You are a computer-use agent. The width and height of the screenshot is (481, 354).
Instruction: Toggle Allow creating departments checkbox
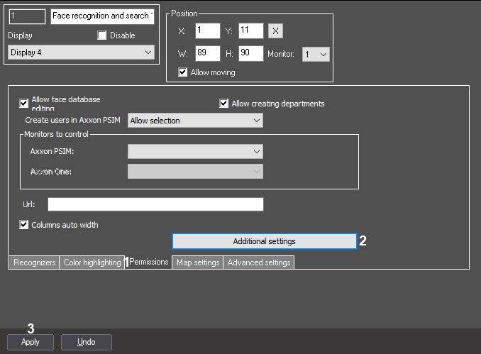pos(224,104)
